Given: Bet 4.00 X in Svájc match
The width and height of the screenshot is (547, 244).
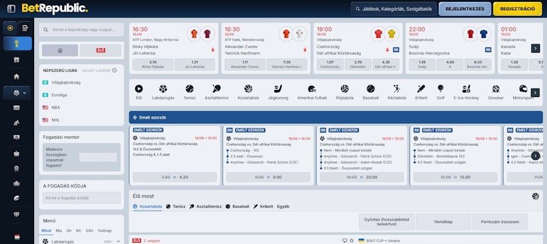Looking at the screenshot, I should click(x=450, y=64).
